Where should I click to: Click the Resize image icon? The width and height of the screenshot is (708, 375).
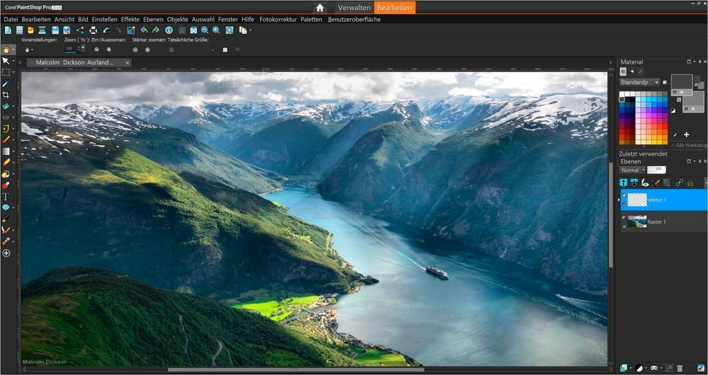pos(131,30)
